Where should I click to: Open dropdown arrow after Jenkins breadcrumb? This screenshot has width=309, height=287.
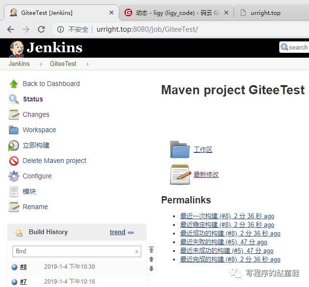click(x=41, y=64)
